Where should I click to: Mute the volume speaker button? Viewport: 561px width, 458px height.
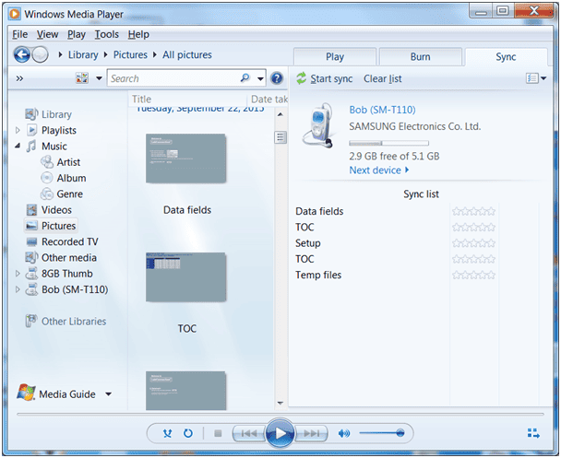[x=344, y=433]
